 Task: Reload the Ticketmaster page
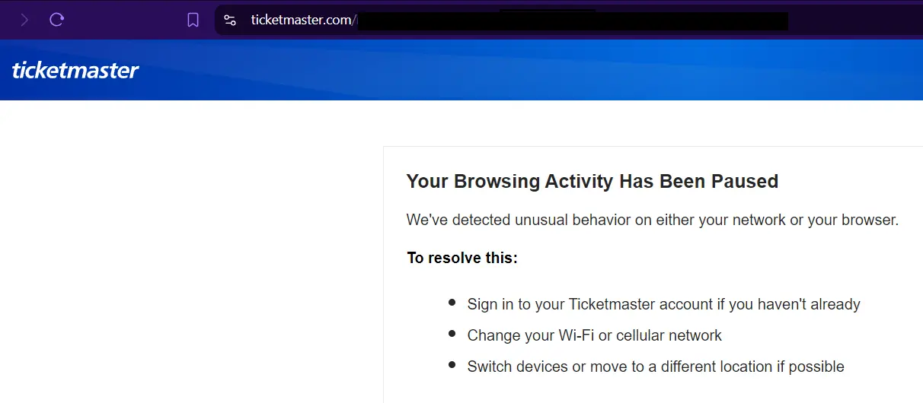coord(56,21)
